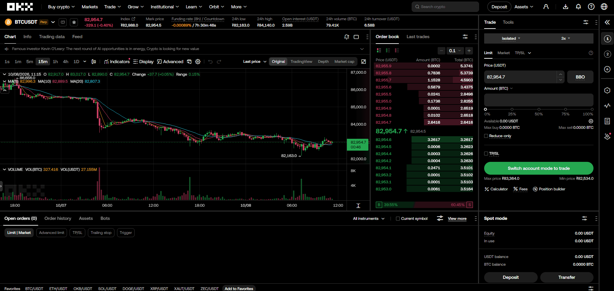Screen dimensions: 614x291
Task: Open the Isolated margin mode dropdown
Action: pyautogui.click(x=511, y=38)
